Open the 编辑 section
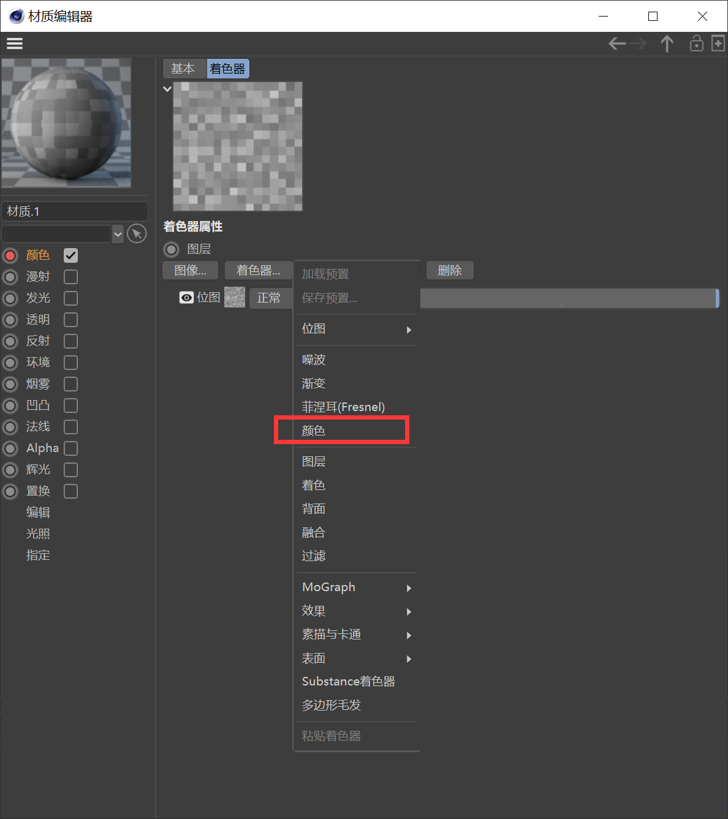The image size is (728, 819). click(x=38, y=513)
